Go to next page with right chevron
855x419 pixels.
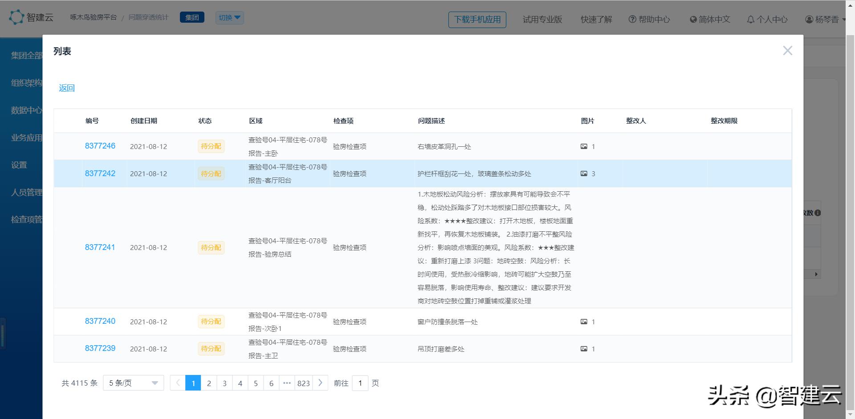coord(321,383)
